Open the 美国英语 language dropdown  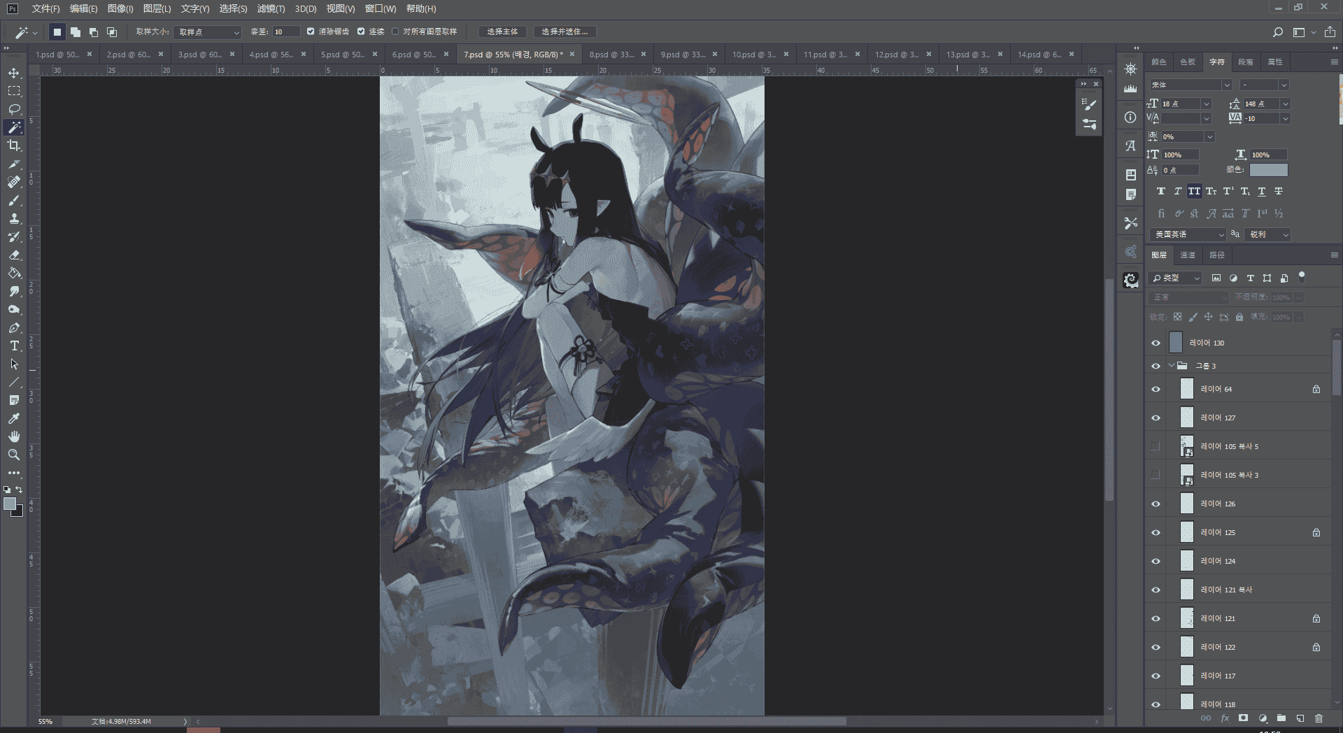click(x=1189, y=234)
